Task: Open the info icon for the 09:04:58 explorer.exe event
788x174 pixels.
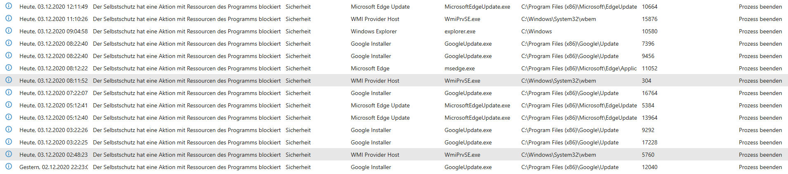Action: coord(9,31)
